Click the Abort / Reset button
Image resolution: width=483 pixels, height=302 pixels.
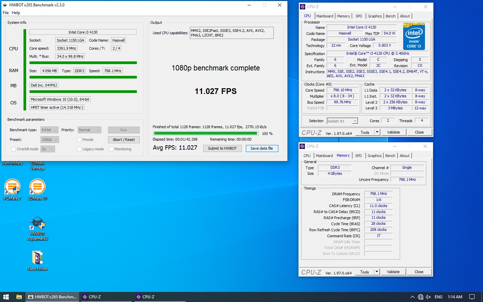pyautogui.click(x=124, y=140)
